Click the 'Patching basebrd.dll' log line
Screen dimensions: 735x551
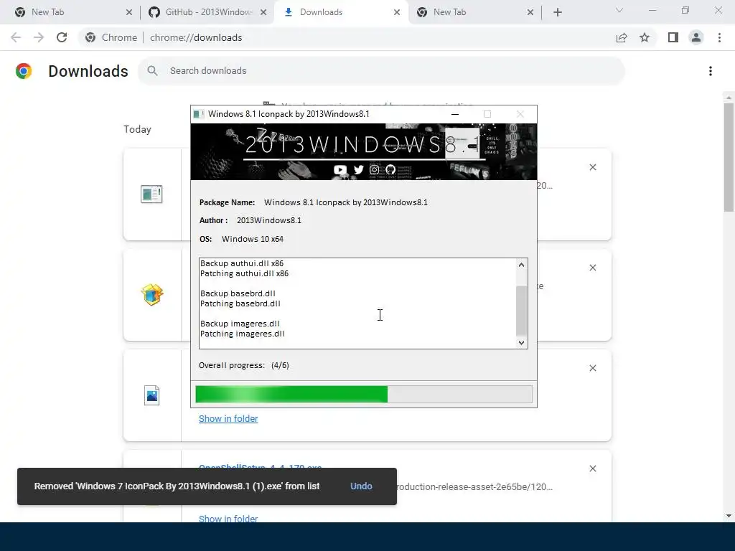pos(240,303)
